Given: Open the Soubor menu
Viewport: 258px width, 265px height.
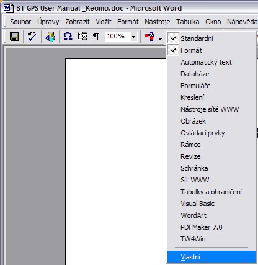Looking at the screenshot, I should click(x=20, y=22).
